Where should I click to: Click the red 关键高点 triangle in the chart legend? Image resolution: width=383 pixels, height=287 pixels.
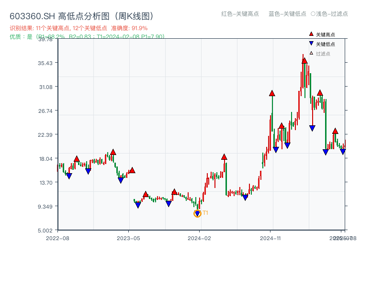[311, 34]
